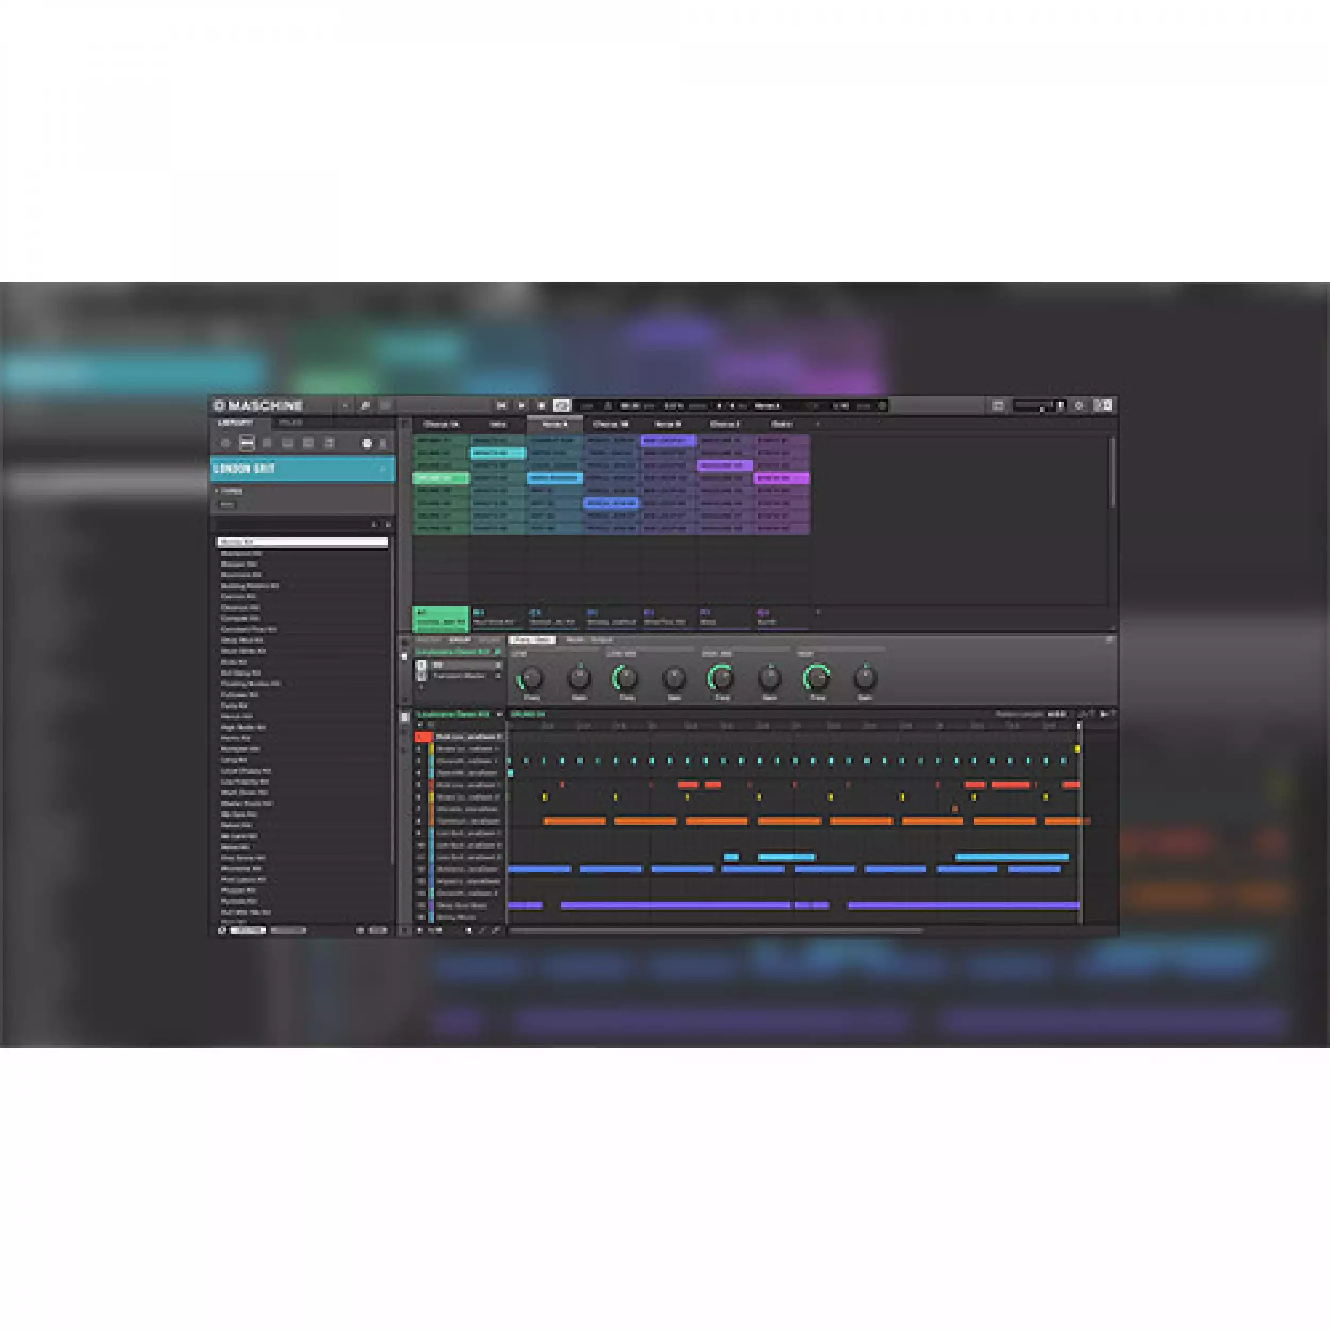Select the highlighted first kit in results list
This screenshot has height=1330, width=1330.
(303, 543)
